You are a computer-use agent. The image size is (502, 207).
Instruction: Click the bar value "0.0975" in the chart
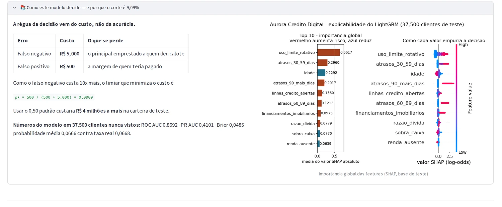327,113
